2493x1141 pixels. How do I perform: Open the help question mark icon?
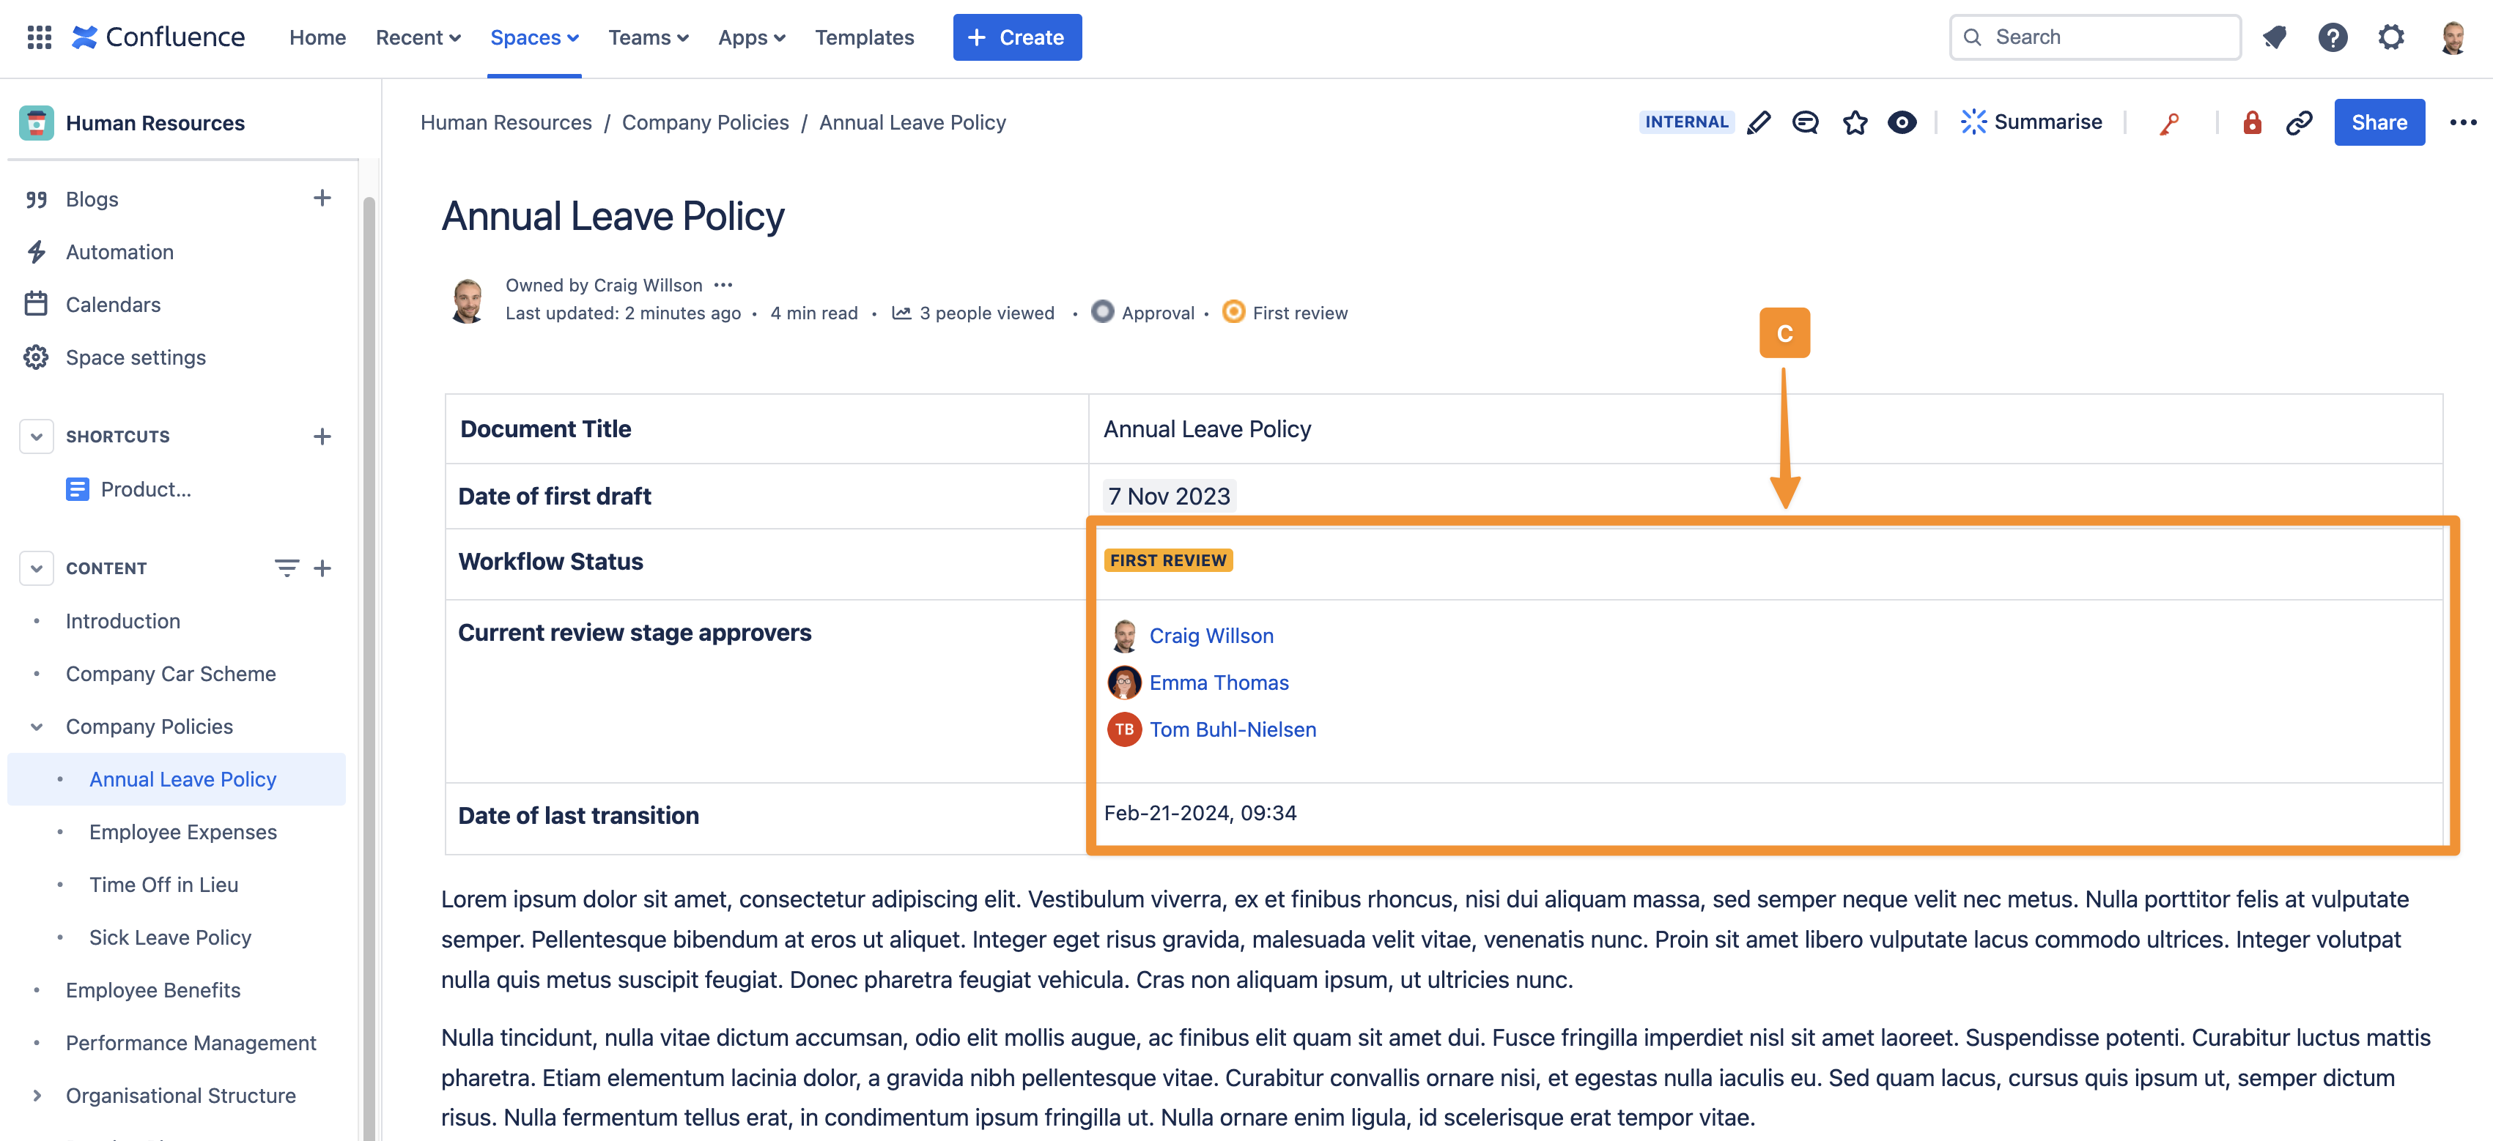pos(2333,37)
